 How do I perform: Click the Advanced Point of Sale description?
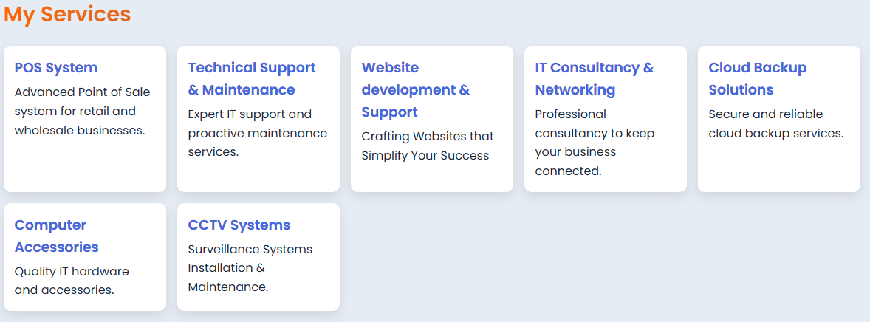tap(82, 111)
